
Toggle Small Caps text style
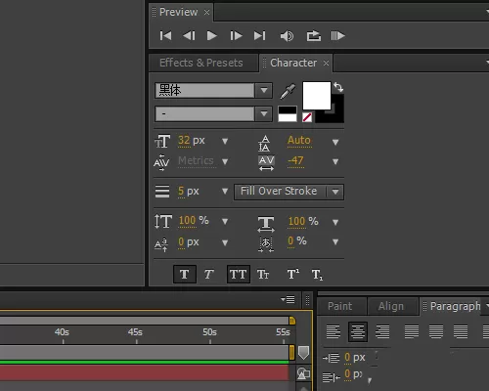[x=263, y=275]
